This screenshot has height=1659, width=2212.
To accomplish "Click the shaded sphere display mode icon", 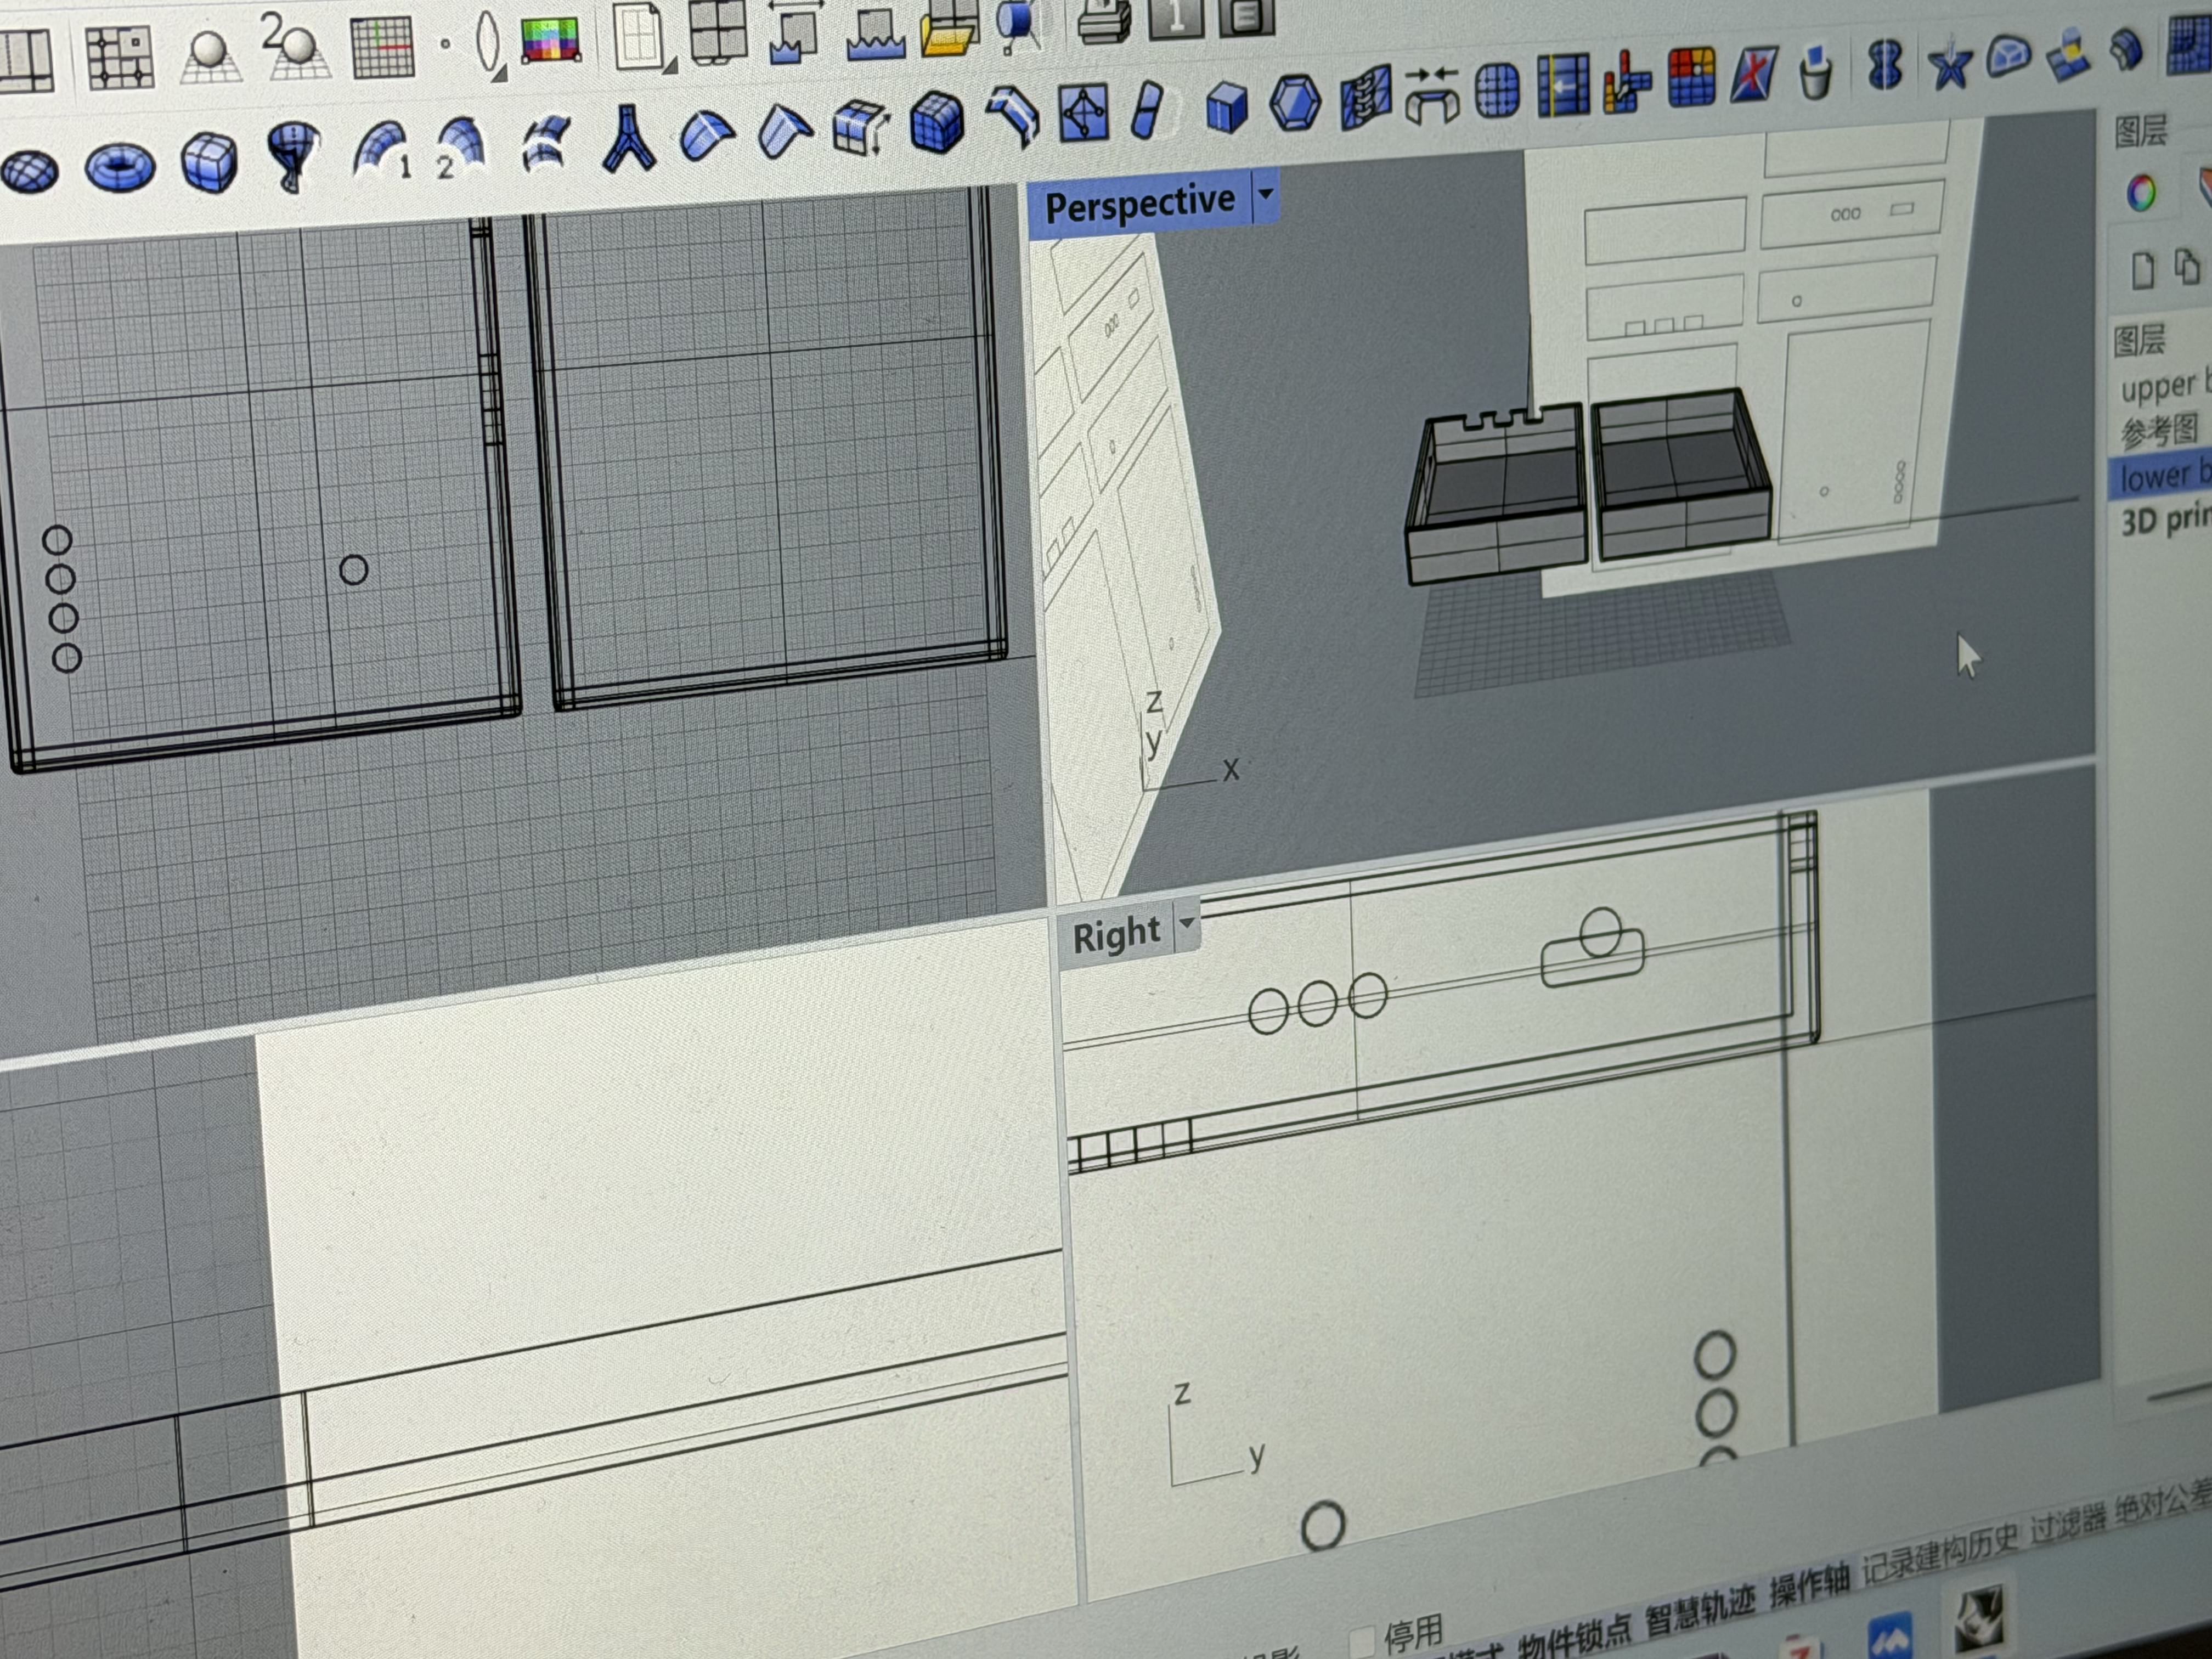I will coord(210,55).
